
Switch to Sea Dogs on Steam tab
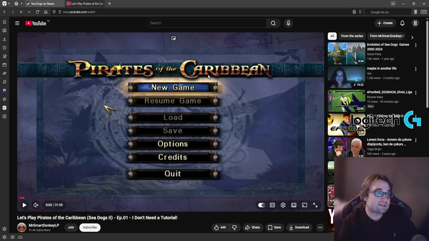(x=44, y=3)
